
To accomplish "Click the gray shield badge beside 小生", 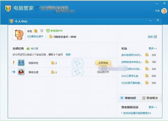I will click(x=42, y=31).
